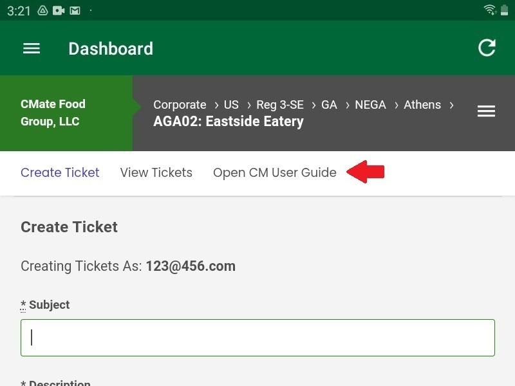Select the Create Ticket tab

[x=60, y=172]
